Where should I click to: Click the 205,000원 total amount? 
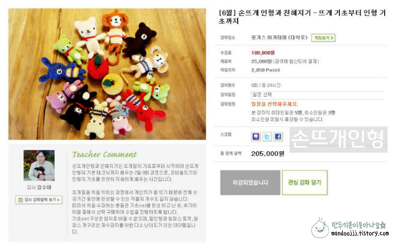268,154
